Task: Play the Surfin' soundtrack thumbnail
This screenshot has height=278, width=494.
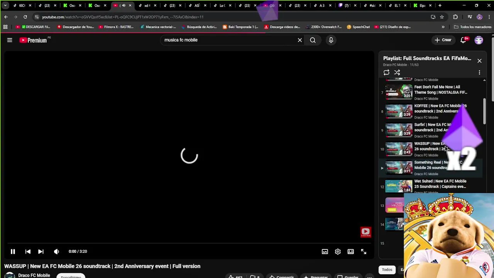Action: pyautogui.click(x=399, y=130)
